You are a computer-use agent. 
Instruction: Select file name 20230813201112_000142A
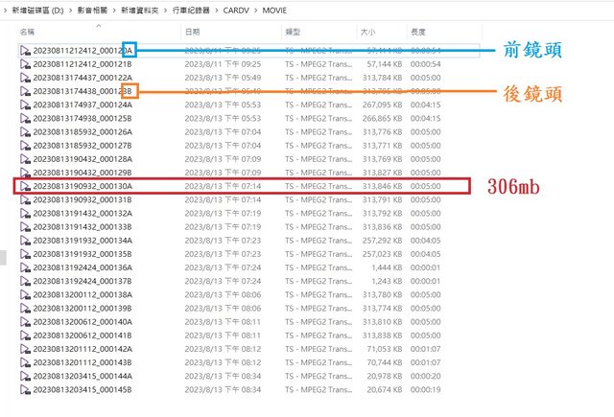click(x=83, y=350)
